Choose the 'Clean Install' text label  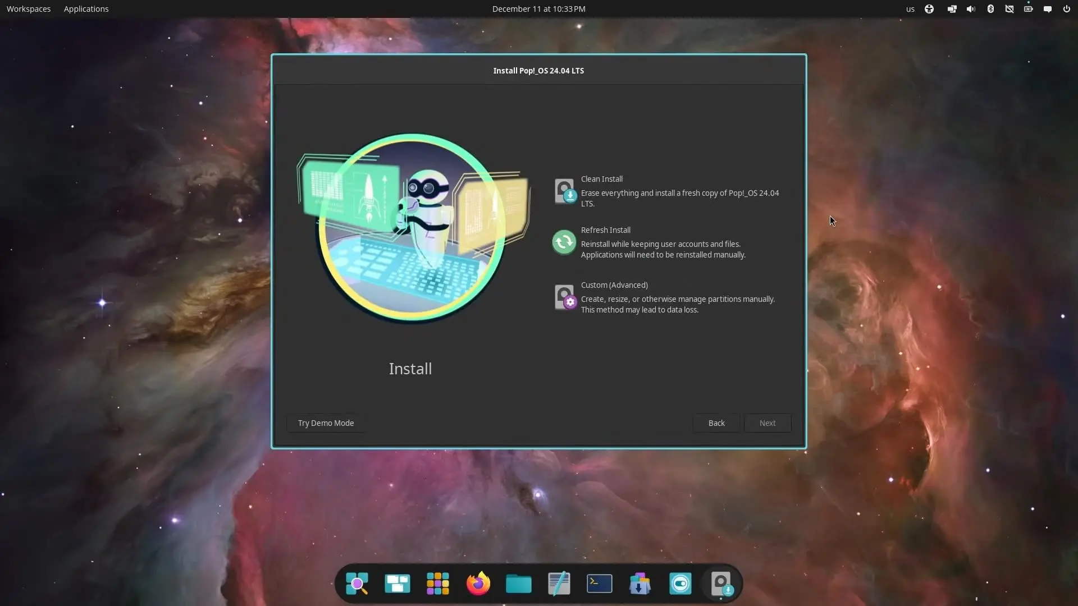coord(601,179)
